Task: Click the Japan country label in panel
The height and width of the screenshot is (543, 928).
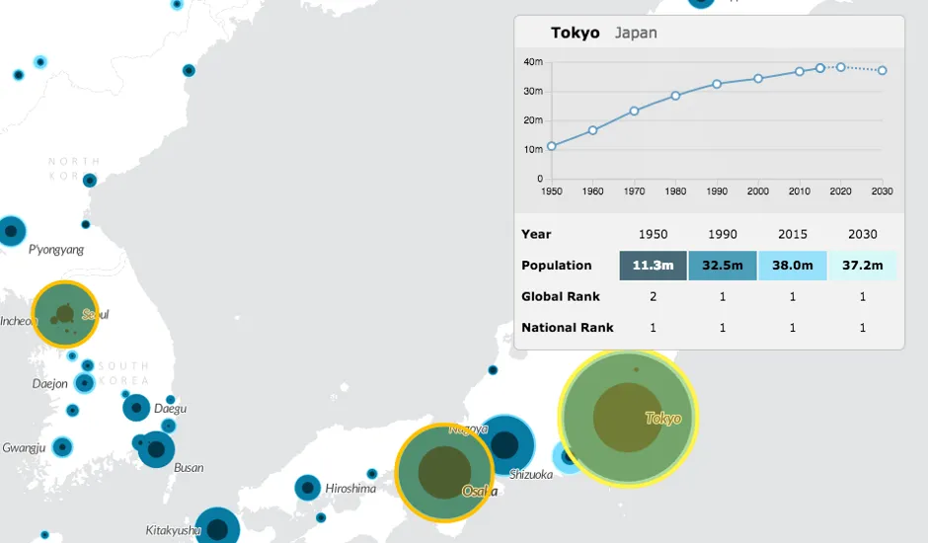Action: [x=636, y=33]
